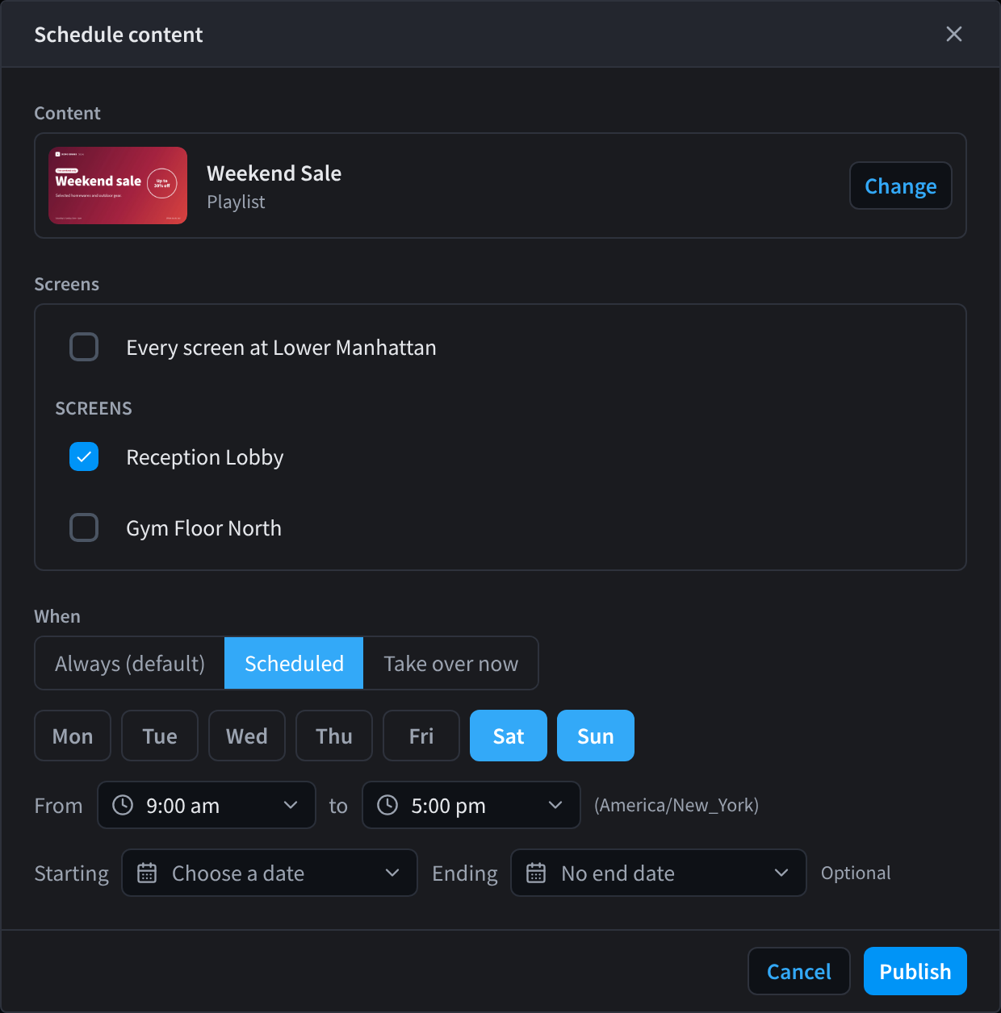This screenshot has height=1013, width=1001.
Task: Click the Every screen at Lower Manhattan label
Action: pyautogui.click(x=281, y=348)
